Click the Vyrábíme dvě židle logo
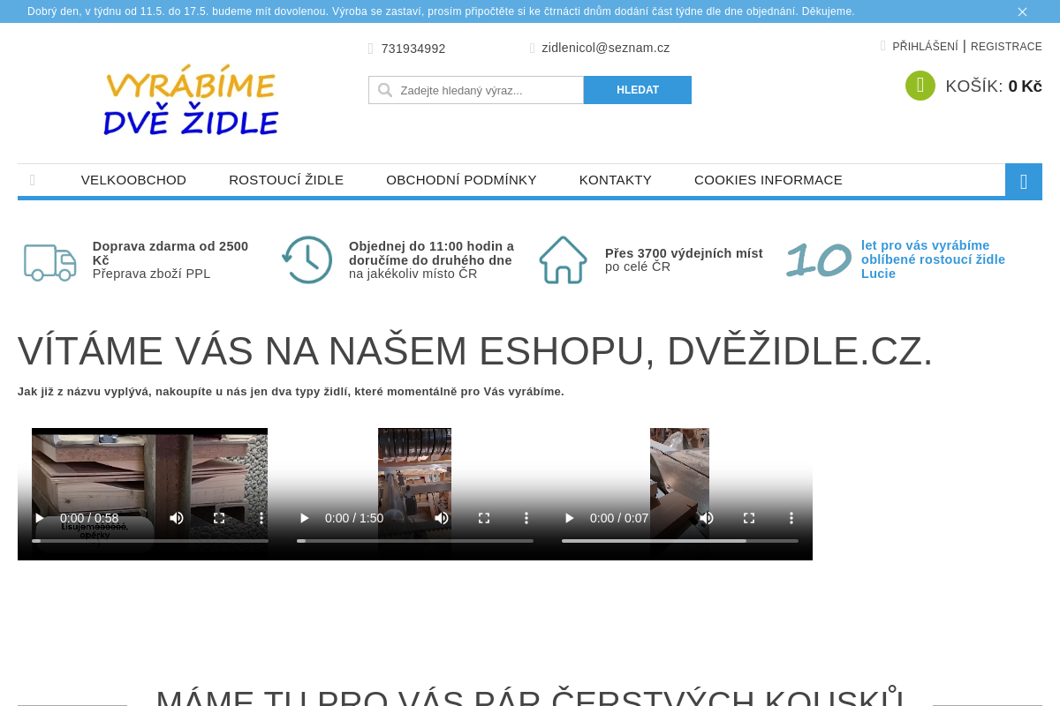This screenshot has height=706, width=1060. point(191,100)
